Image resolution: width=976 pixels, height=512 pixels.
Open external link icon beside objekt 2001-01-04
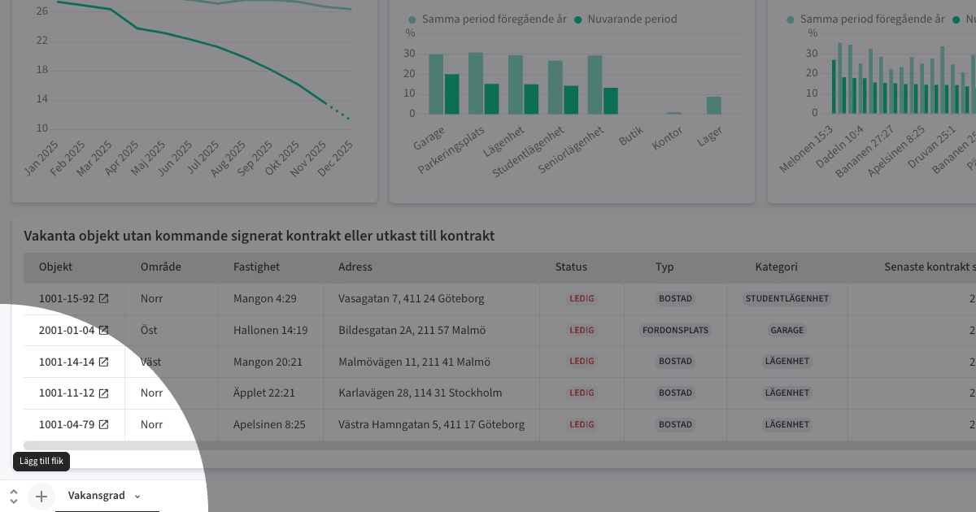pos(104,330)
